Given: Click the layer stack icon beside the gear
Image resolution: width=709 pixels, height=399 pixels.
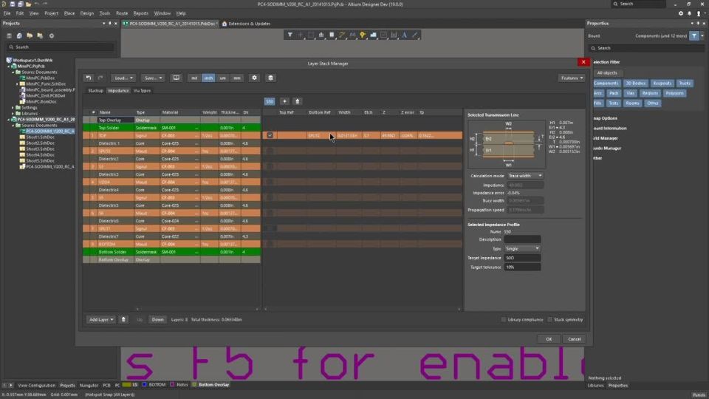Looking at the screenshot, I should 270,78.
